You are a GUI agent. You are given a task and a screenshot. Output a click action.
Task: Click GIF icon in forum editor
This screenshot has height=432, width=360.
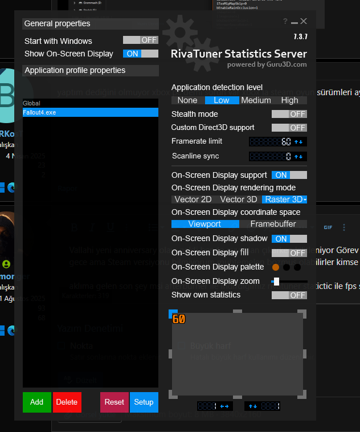coord(328,227)
